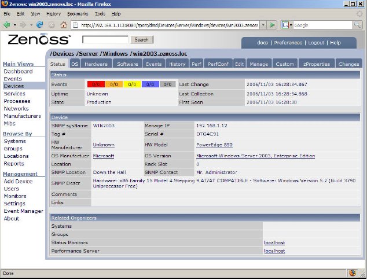Image resolution: width=367 pixels, height=280 pixels.
Task: Open the Custom tab
Action: click(285, 64)
